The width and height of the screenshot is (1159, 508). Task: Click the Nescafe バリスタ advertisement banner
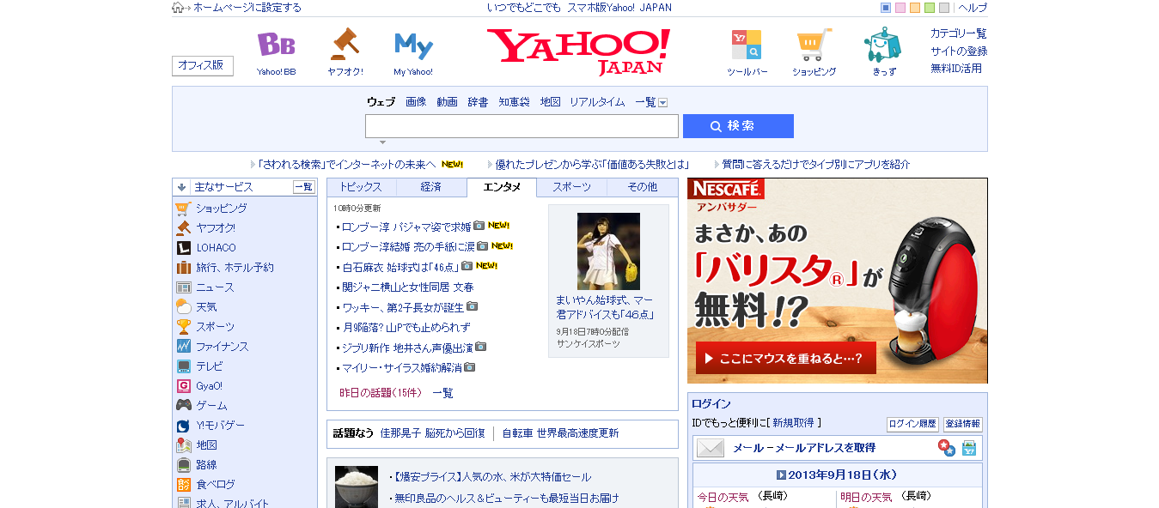[x=837, y=281]
